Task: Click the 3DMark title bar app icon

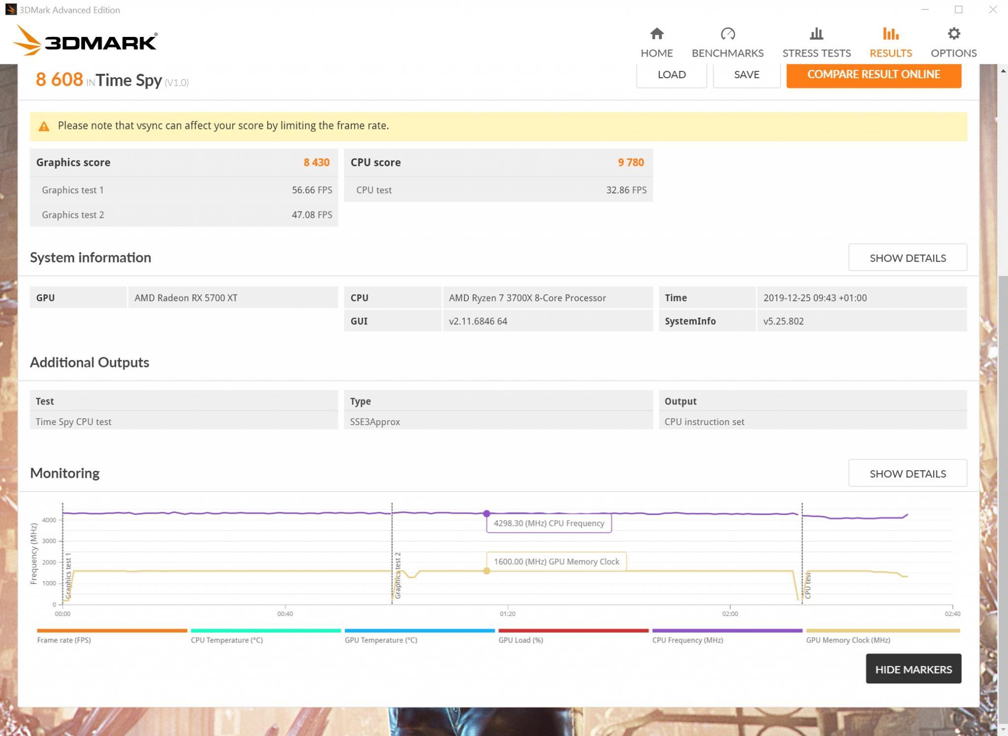Action: [10, 9]
